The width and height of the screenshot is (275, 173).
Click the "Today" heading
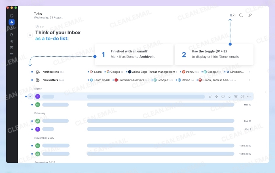point(38,13)
